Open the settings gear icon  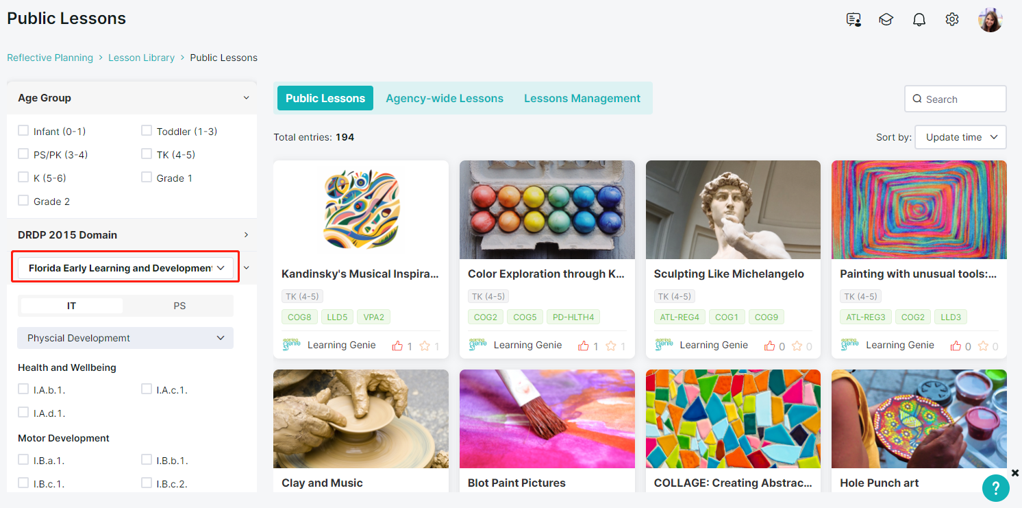coord(952,20)
